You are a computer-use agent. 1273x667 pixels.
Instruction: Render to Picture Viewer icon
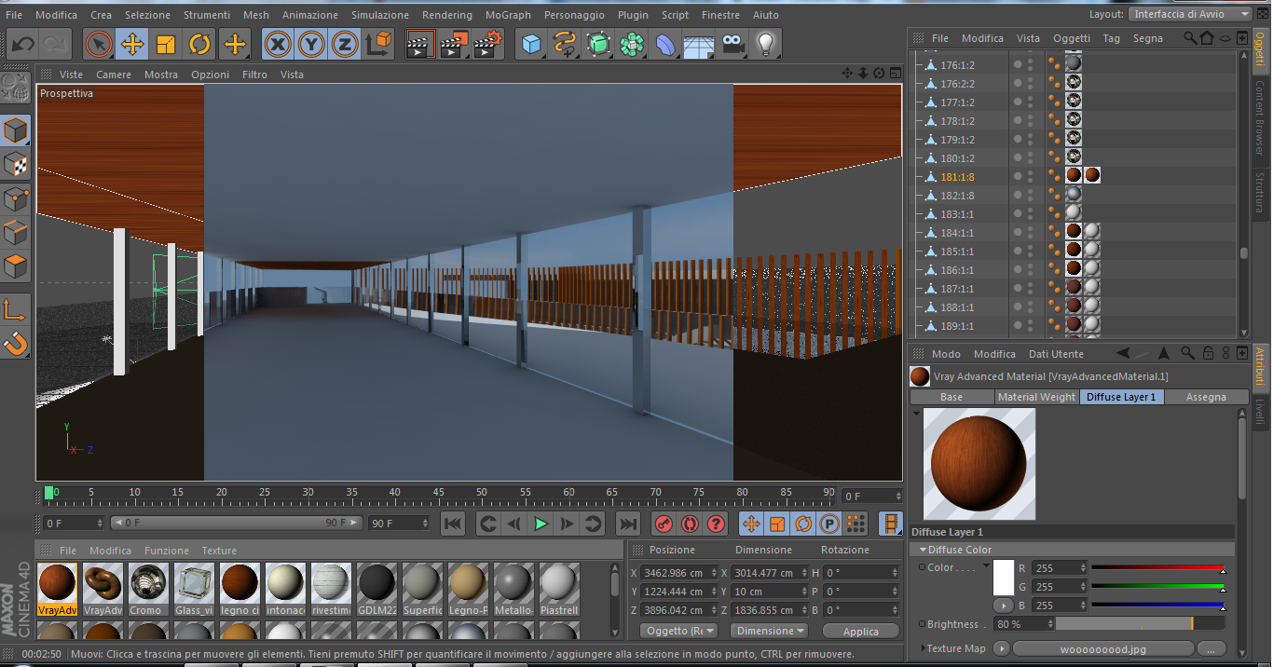coord(454,44)
